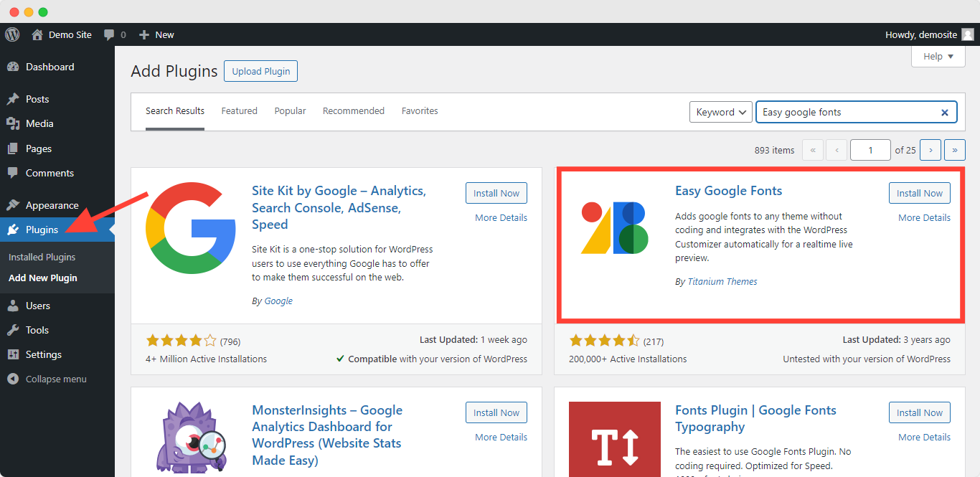
Task: Go to the next results page
Action: (930, 150)
